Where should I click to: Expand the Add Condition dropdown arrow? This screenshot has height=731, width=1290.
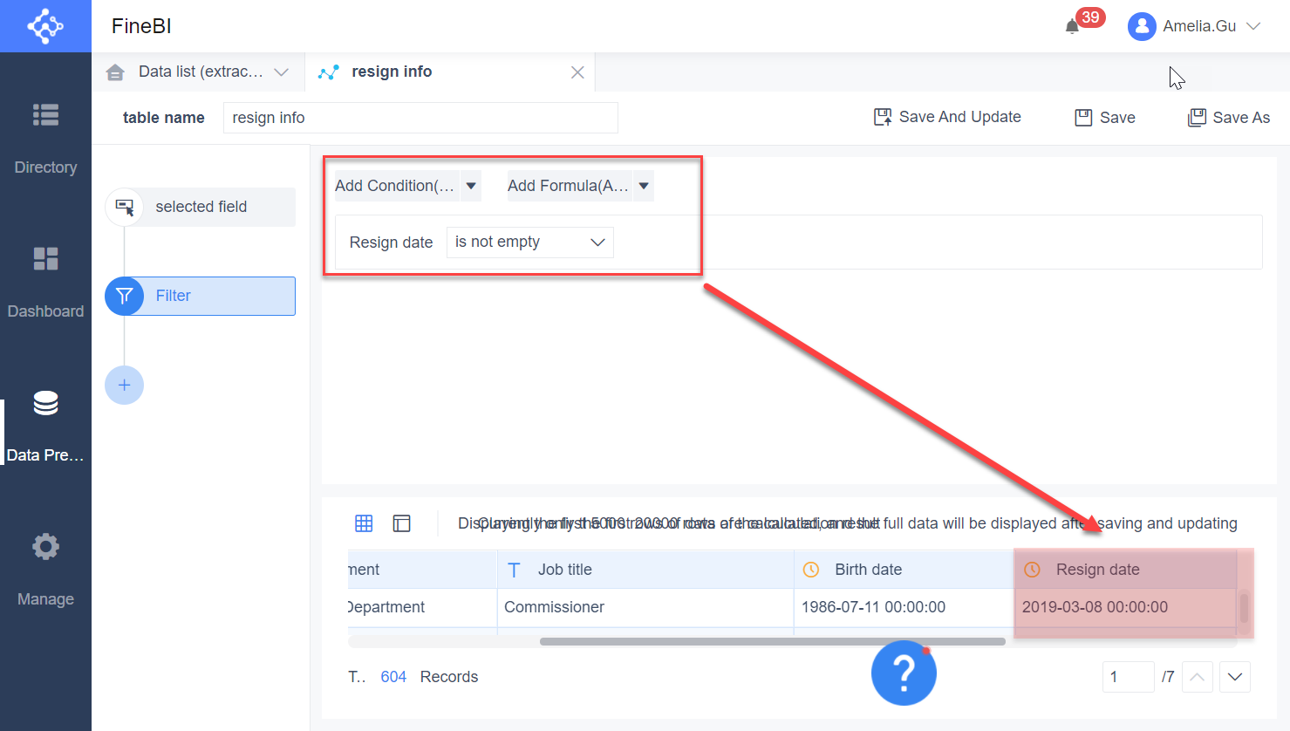470,185
